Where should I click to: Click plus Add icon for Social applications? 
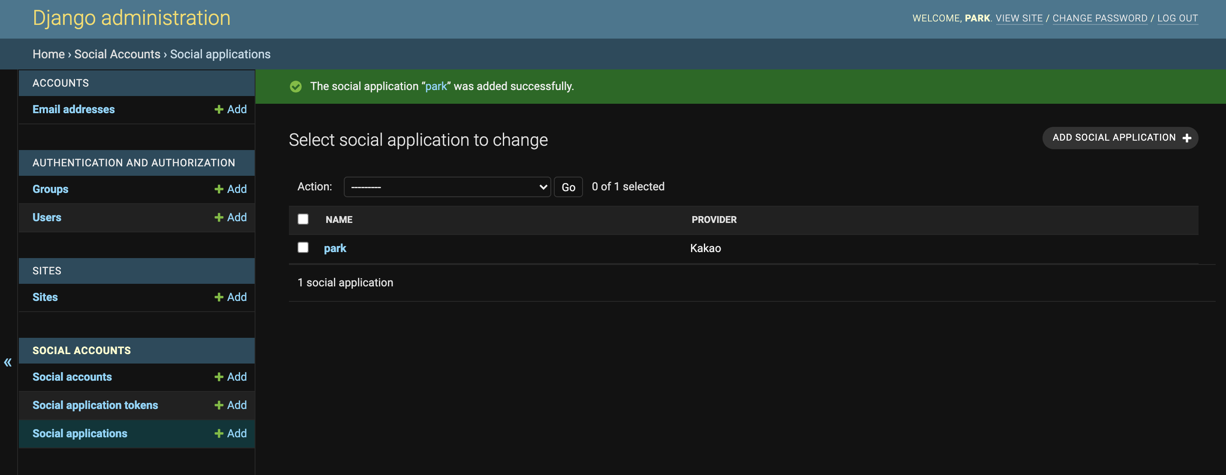219,433
